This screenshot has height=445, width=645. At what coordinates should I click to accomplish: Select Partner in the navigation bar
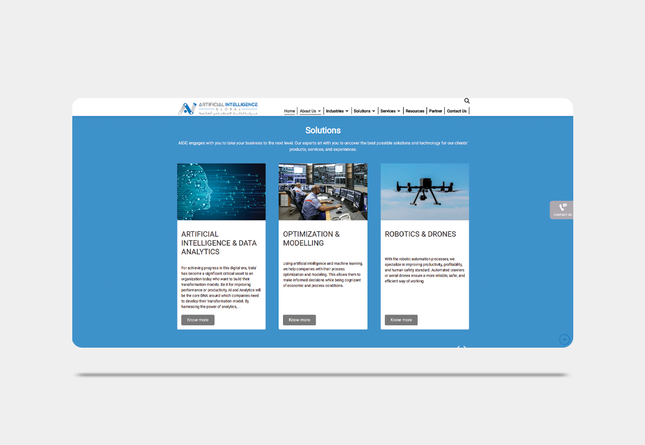click(435, 111)
